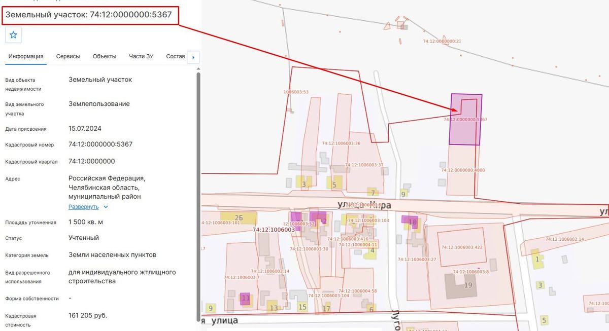Click the Землепользование value
609x331 pixels.
coord(99,104)
